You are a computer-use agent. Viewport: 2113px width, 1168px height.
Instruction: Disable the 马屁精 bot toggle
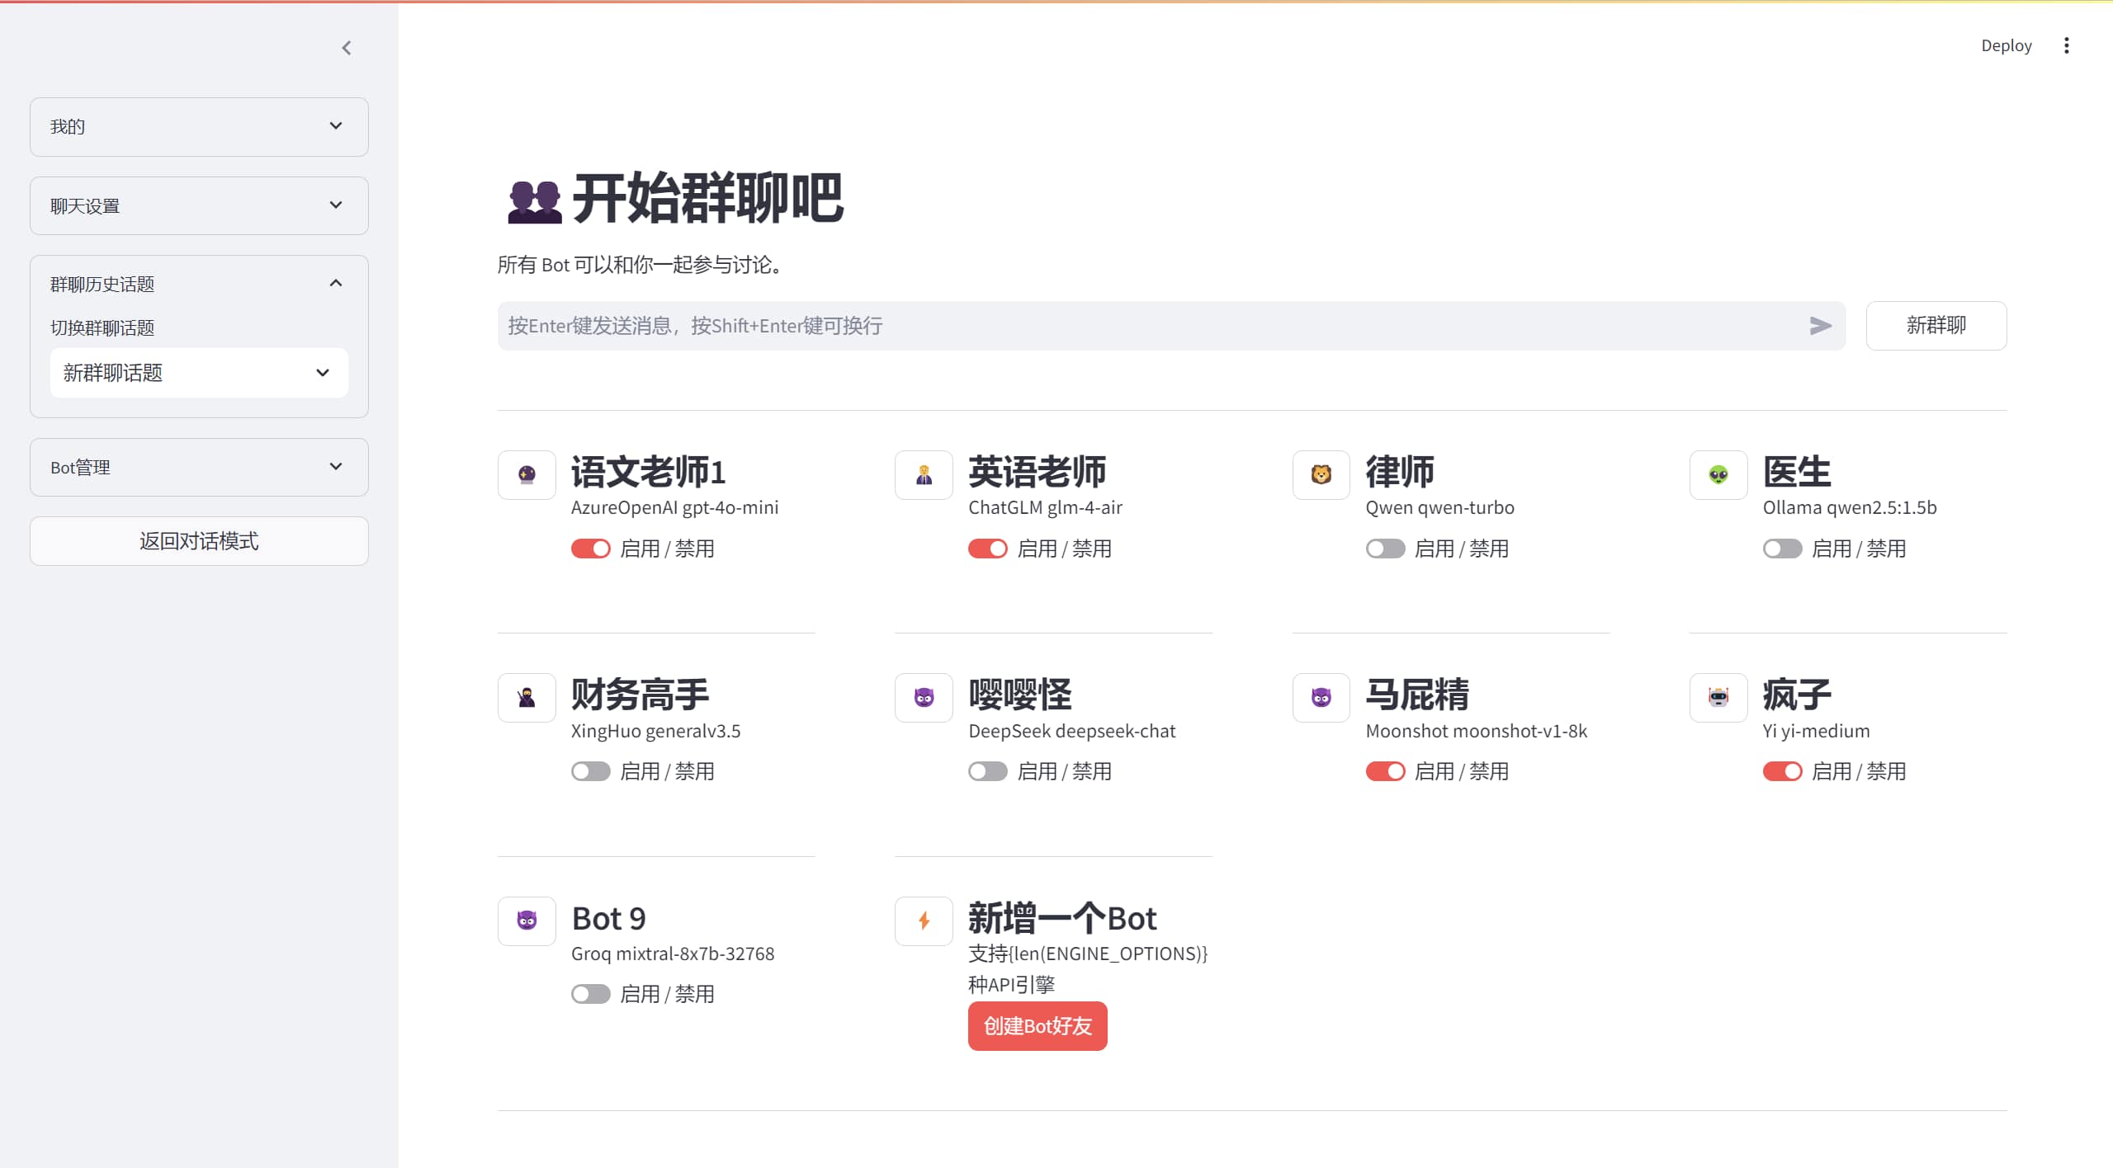(1385, 771)
